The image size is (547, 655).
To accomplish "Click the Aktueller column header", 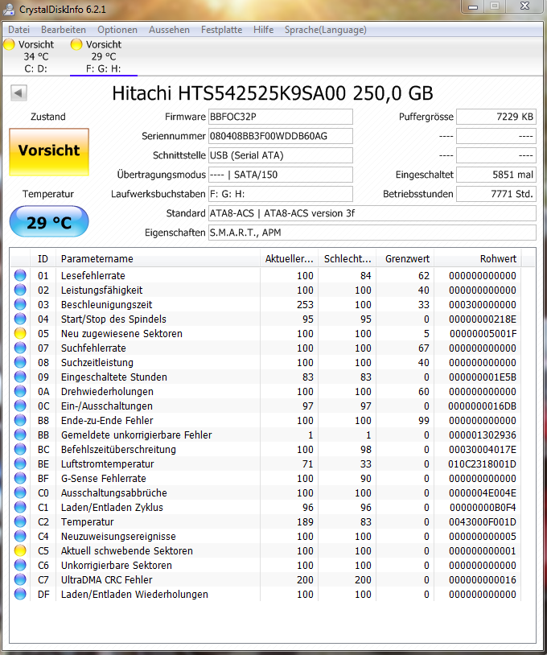I will pos(289,259).
